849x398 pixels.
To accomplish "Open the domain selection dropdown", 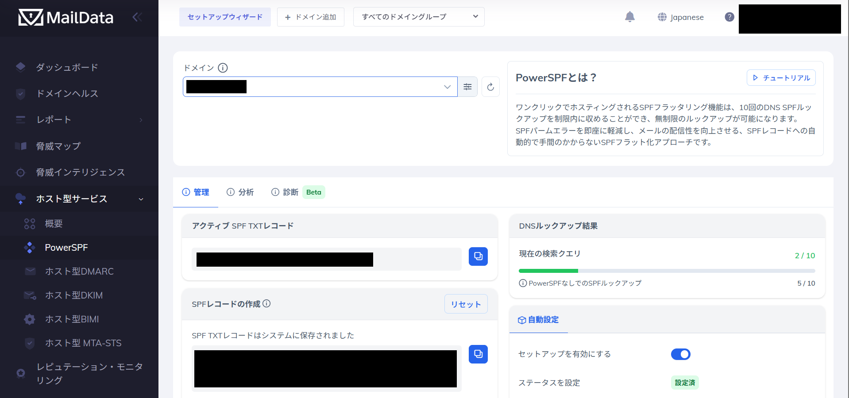I will tap(320, 87).
